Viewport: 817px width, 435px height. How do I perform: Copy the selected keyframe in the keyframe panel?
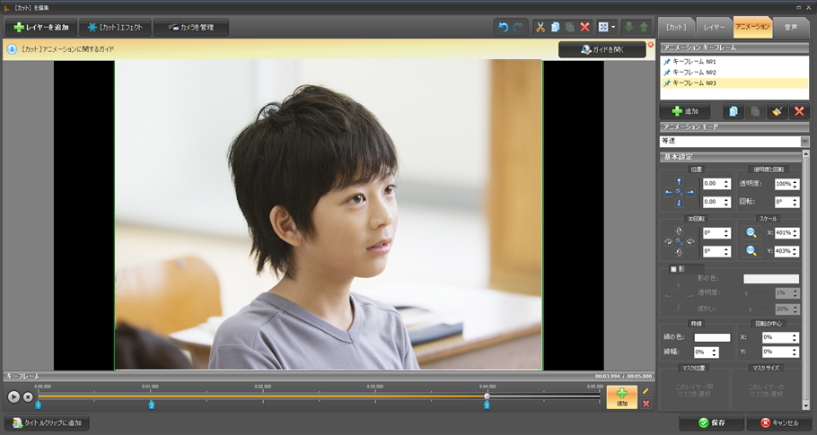734,111
